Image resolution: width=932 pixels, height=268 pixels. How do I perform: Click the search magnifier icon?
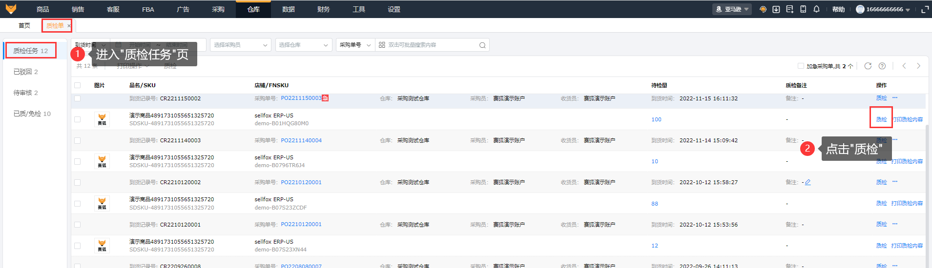(x=482, y=45)
